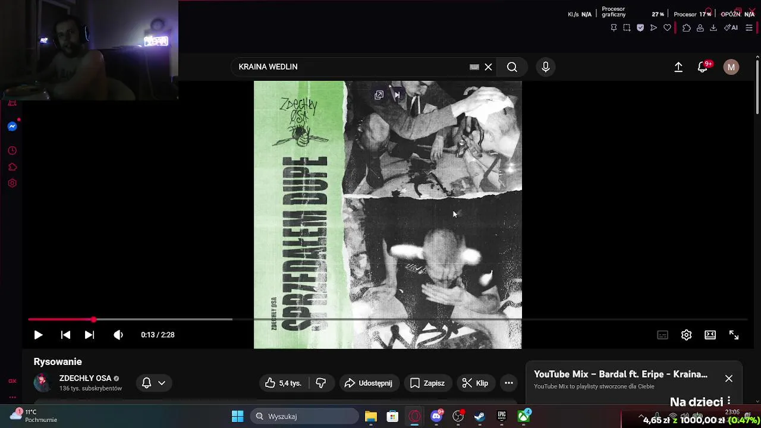Screen dimensions: 761x428
Task: Click inside the KRAINA WEDLIN search field
Action: click(351, 67)
